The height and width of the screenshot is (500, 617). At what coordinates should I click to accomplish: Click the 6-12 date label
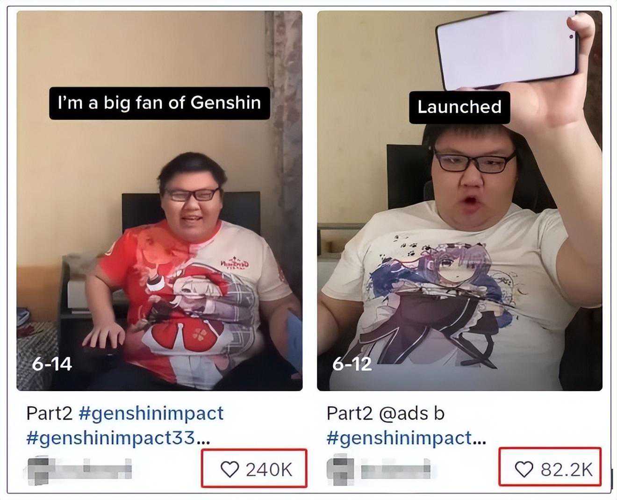point(352,364)
